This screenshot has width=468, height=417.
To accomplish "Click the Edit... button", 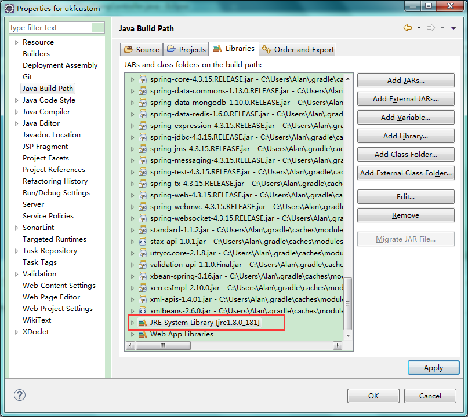I will coord(405,197).
